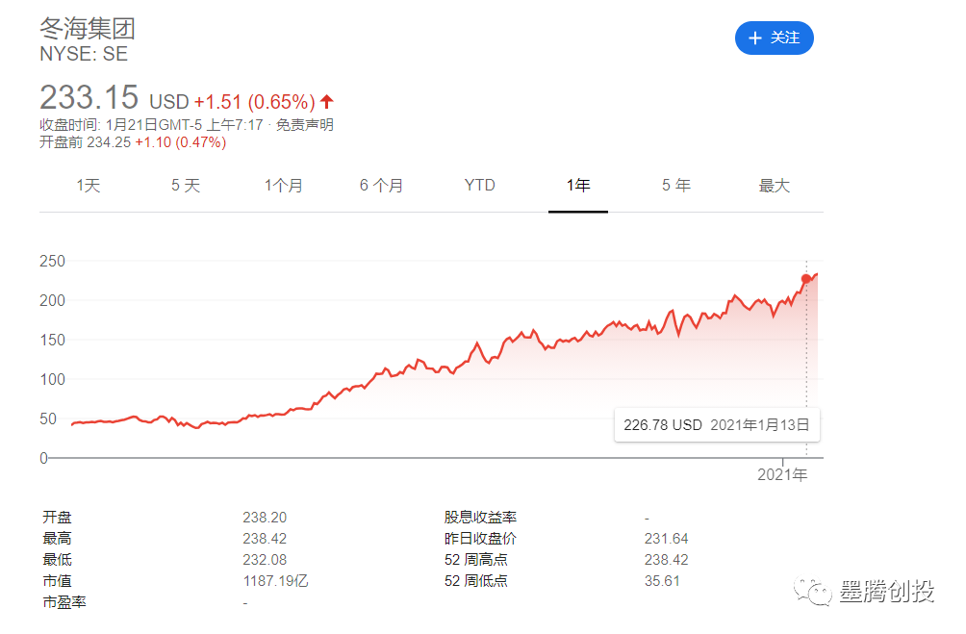The width and height of the screenshot is (966, 634).
Task: Click the stock name 冬海集团
Action: [x=88, y=28]
